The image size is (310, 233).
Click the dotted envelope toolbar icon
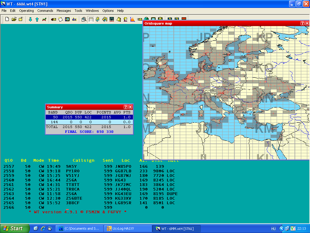[140, 19]
